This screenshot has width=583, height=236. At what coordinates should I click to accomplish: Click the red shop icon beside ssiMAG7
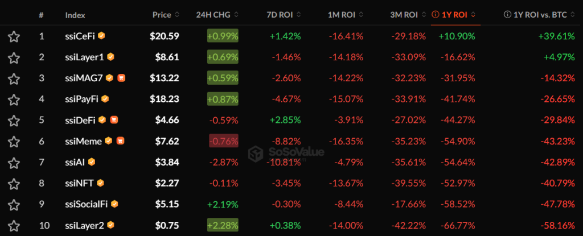(121, 78)
